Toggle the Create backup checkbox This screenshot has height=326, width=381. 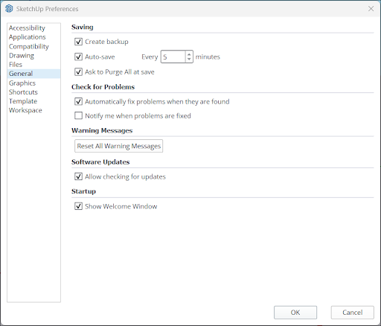(78, 42)
